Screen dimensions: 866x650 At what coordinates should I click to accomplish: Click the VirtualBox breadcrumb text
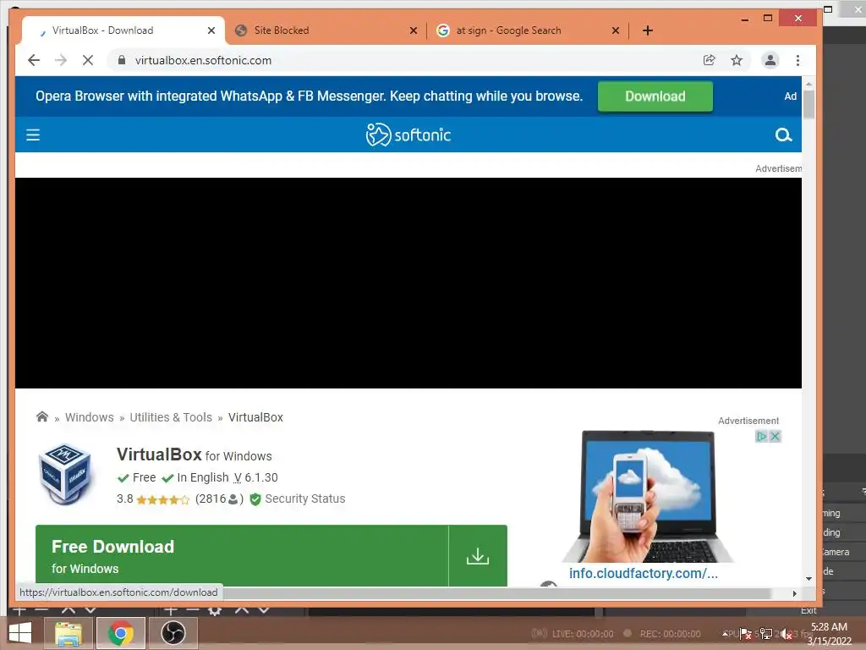tap(255, 417)
